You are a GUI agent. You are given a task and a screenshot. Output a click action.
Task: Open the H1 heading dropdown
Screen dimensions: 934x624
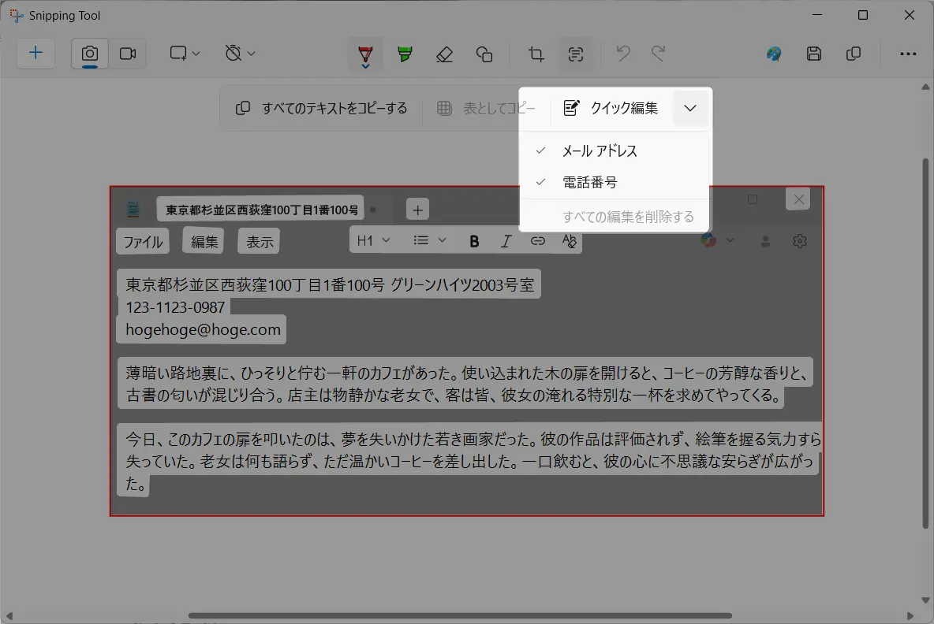373,240
